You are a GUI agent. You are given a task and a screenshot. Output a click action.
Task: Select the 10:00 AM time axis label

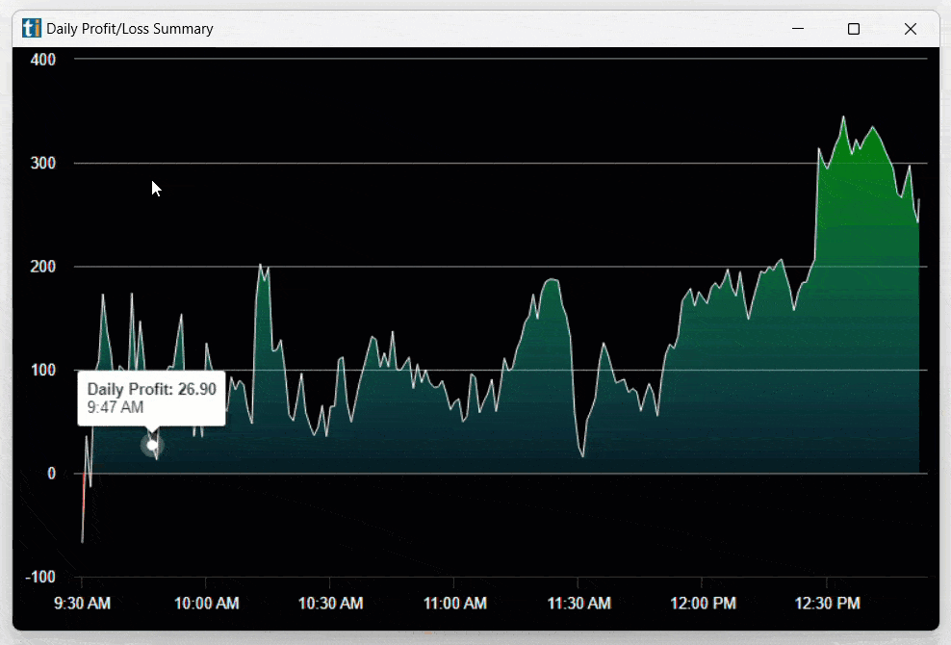[x=206, y=604]
